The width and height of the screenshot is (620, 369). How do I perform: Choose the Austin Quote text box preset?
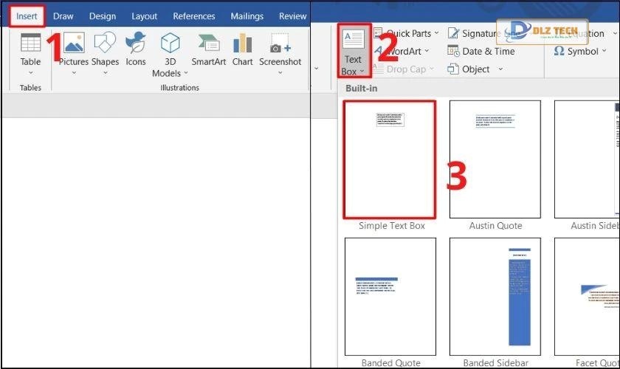pos(495,159)
